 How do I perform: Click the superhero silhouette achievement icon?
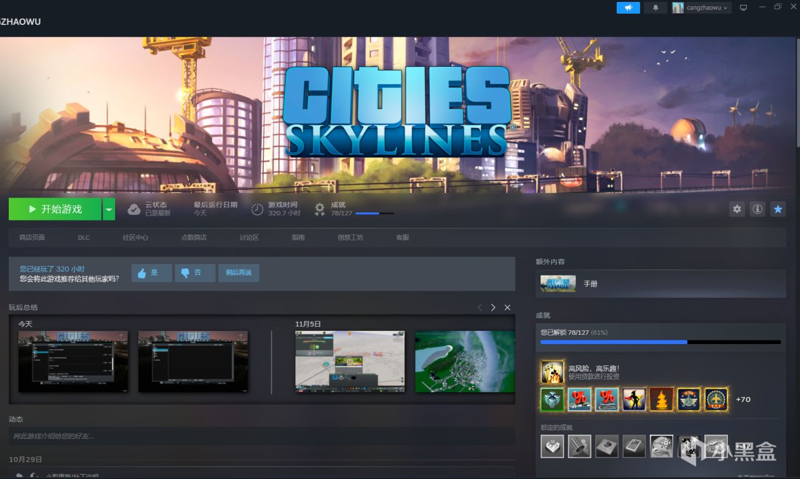pyautogui.click(x=634, y=399)
